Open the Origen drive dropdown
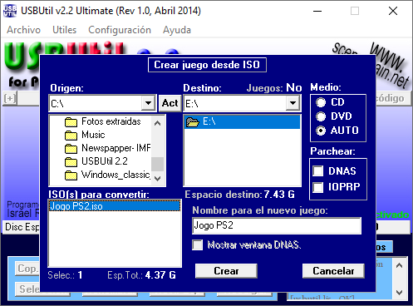 pos(148,103)
